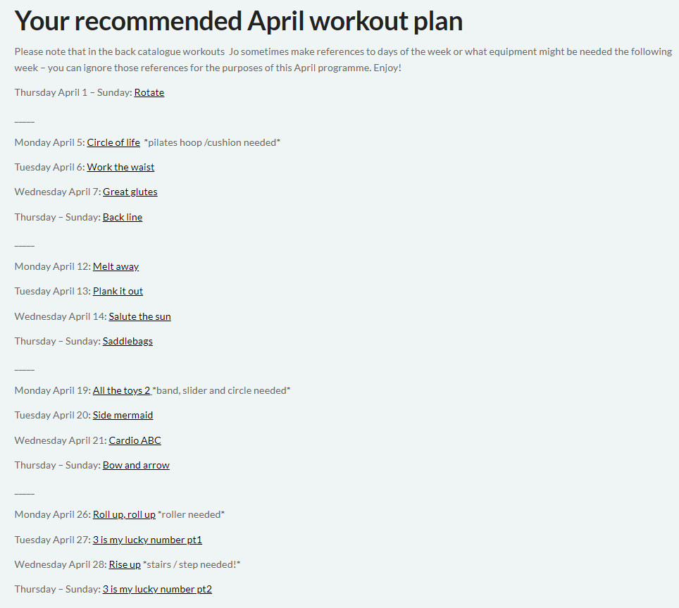This screenshot has height=608, width=679.
Task: Follow the Saddlebags link
Action: click(x=127, y=341)
